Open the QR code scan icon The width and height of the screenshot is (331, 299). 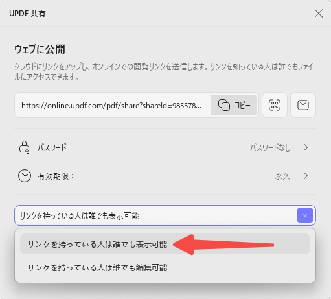(275, 105)
